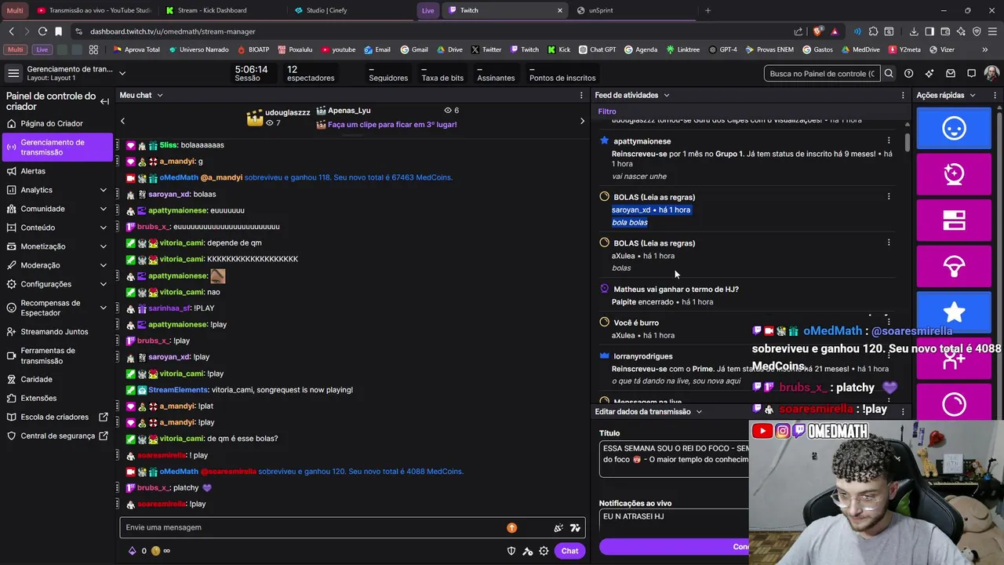Click the magenta layout panels quick action
Image resolution: width=1004 pixels, height=565 pixels.
[954, 221]
